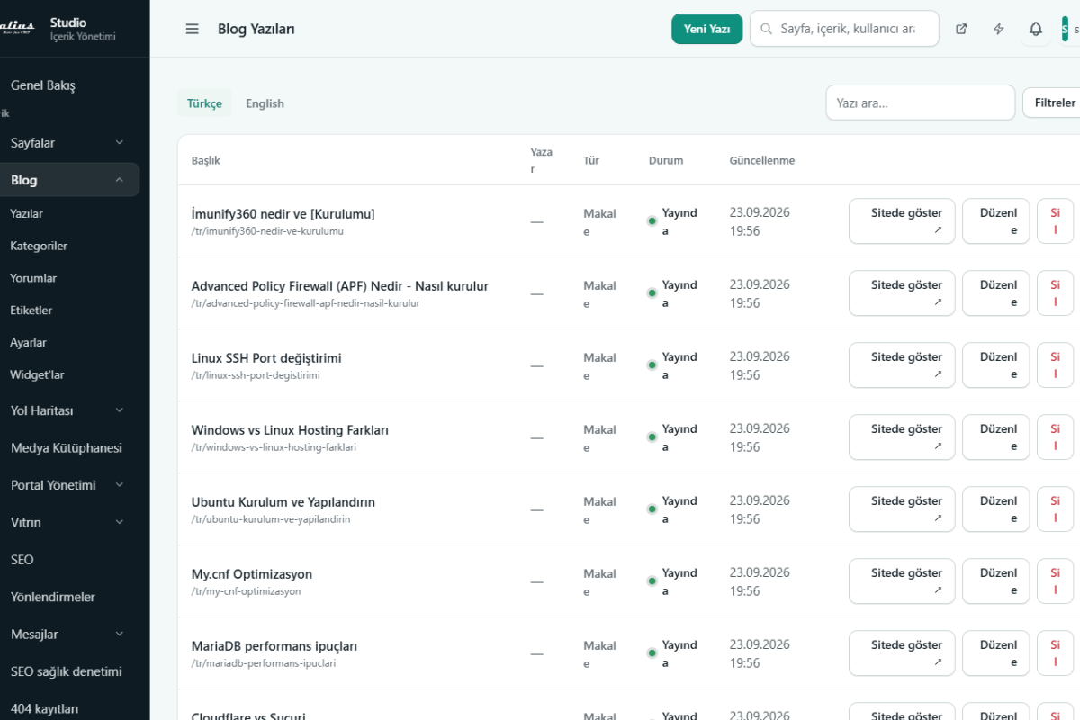Collapse the Blog menu chevron

[120, 180]
